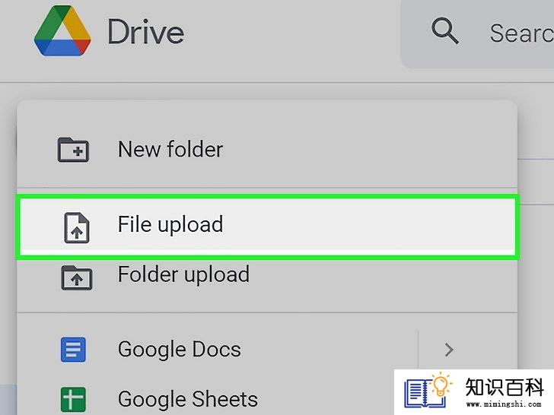554x415 pixels.
Task: Select New folder menu entry
Action: click(x=267, y=150)
